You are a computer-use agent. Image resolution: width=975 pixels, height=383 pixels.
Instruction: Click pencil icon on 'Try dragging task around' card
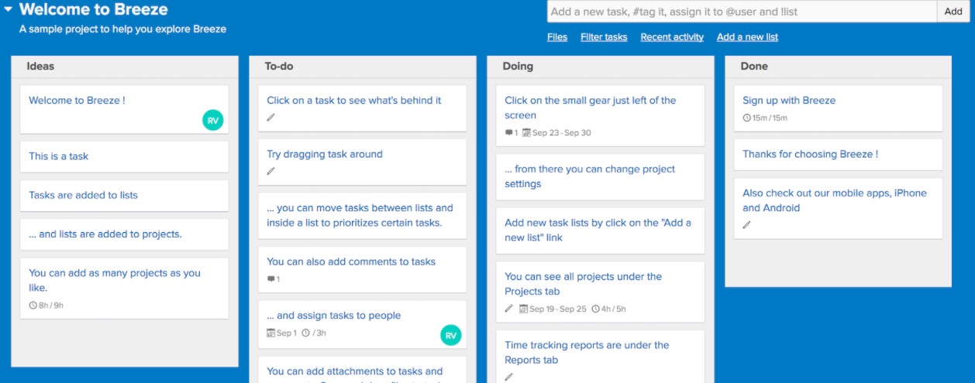click(270, 171)
